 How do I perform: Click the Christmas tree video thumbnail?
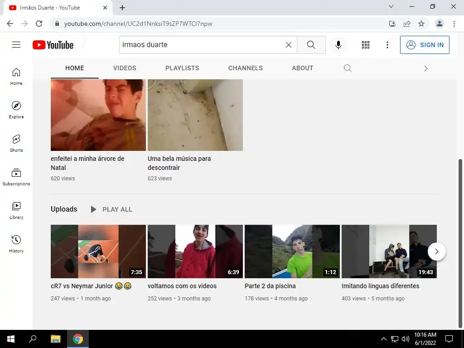click(x=98, y=115)
